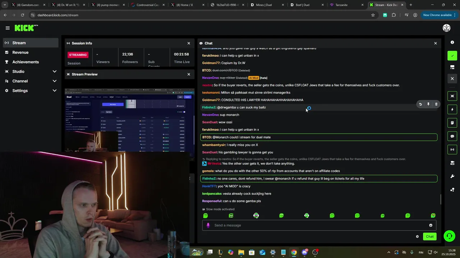460x258 pixels.
Task: Open the hamburger menu beside Kick logo
Action: [8, 28]
